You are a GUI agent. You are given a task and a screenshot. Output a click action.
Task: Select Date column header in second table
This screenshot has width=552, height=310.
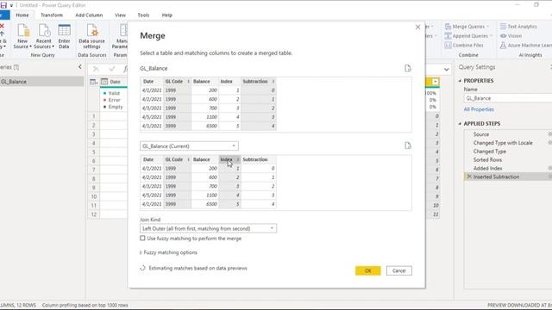pos(152,159)
